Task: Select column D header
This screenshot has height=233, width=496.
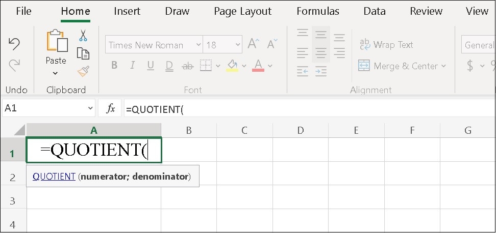Action: (x=301, y=130)
